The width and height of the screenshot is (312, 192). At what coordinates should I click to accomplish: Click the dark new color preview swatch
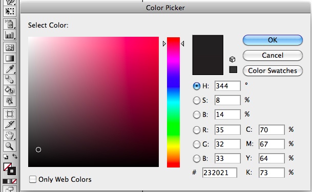[207, 55]
